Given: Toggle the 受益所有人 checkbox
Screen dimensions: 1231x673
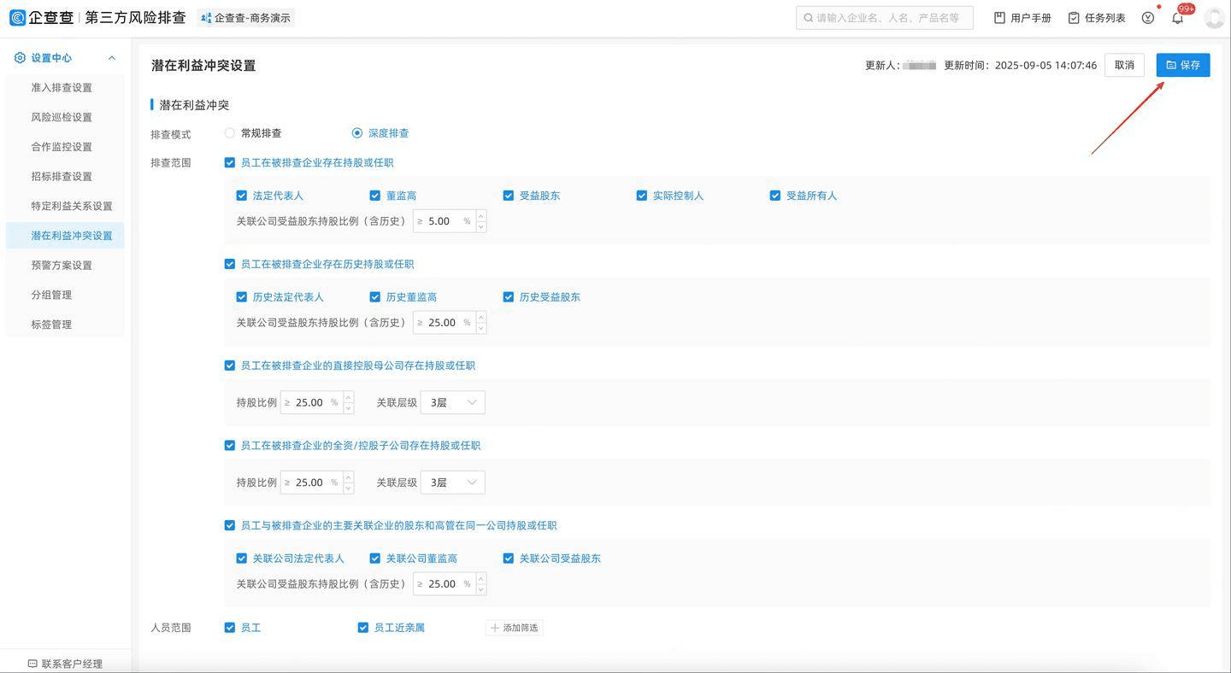Looking at the screenshot, I should [x=775, y=196].
